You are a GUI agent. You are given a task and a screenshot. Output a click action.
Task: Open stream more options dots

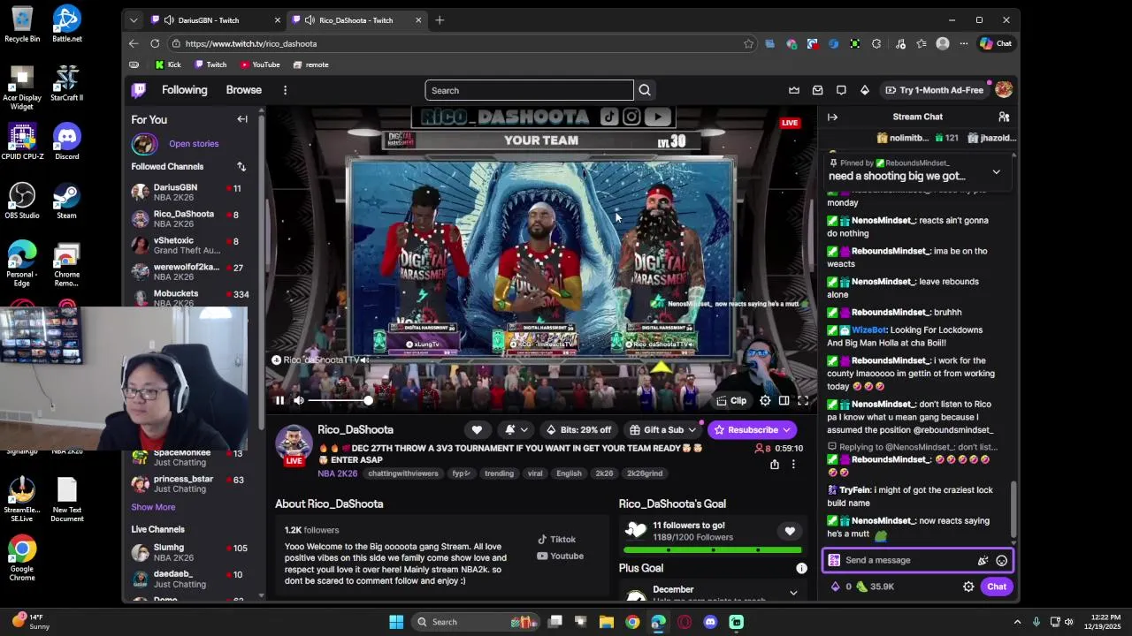793,465
